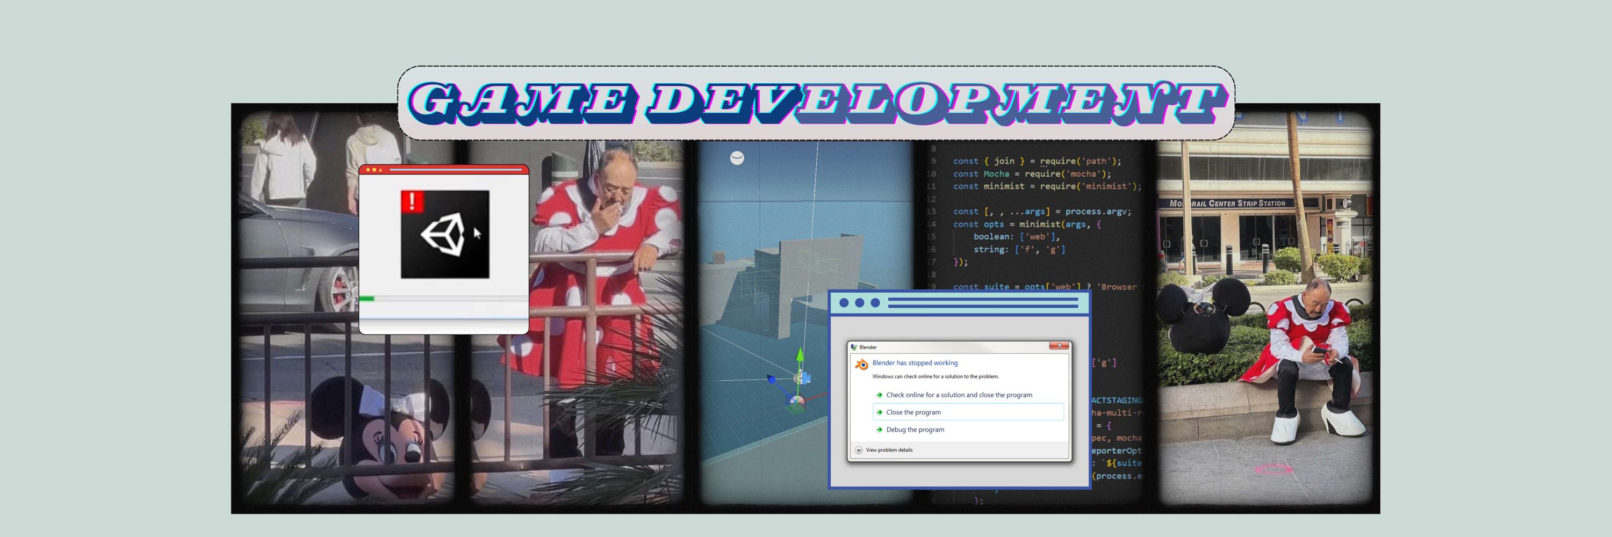Click the yellow triangle in the red window title bar
The height and width of the screenshot is (537, 1612).
tap(380, 169)
